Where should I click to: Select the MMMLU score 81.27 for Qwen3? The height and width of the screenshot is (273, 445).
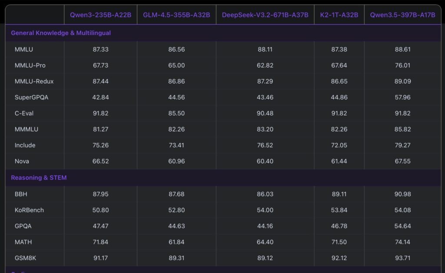click(x=100, y=129)
